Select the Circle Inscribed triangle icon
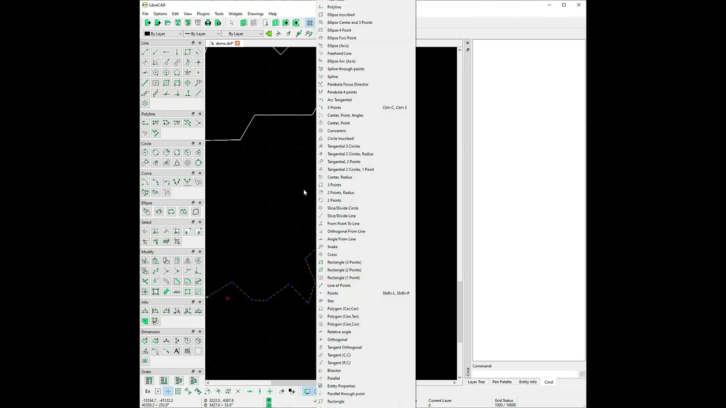Viewport: 726px width, 408px height. (x=177, y=163)
